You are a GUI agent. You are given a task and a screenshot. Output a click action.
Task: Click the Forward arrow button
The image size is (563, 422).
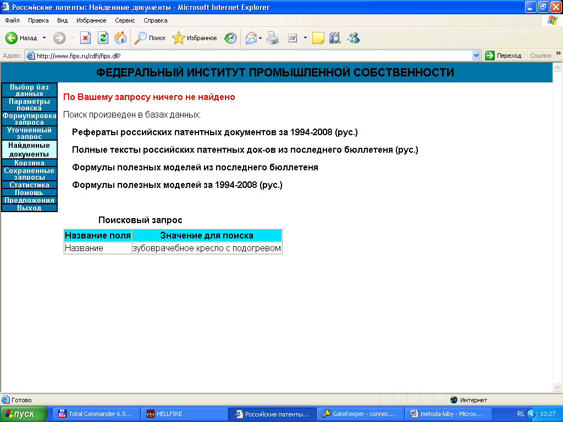59,38
